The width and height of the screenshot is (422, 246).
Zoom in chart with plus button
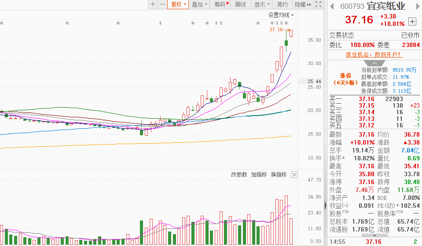pos(153,4)
